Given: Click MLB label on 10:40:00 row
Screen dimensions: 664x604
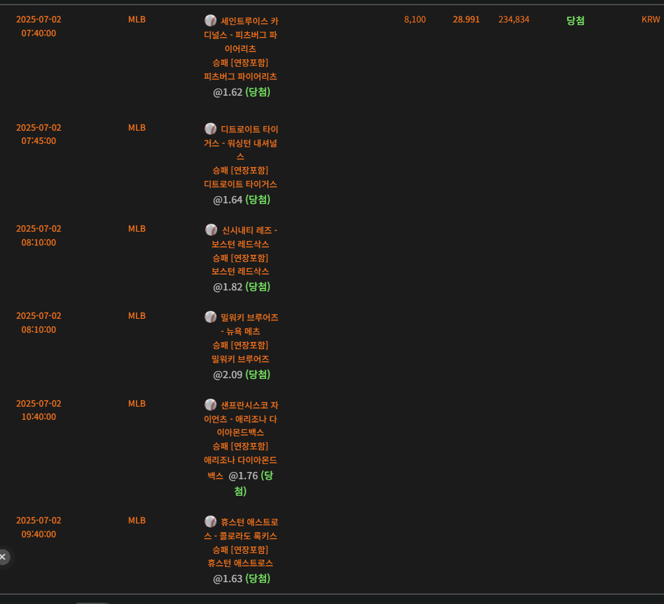Looking at the screenshot, I should (x=137, y=403).
